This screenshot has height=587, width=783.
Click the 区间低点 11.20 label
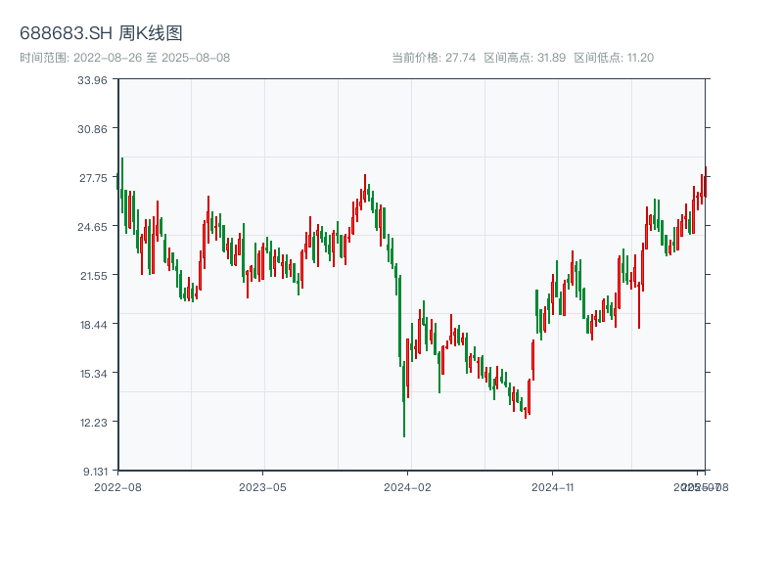tap(614, 58)
